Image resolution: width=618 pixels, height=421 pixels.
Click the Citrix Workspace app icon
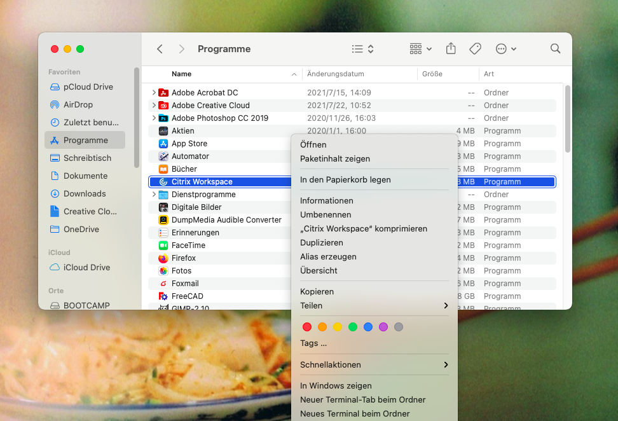coord(163,182)
